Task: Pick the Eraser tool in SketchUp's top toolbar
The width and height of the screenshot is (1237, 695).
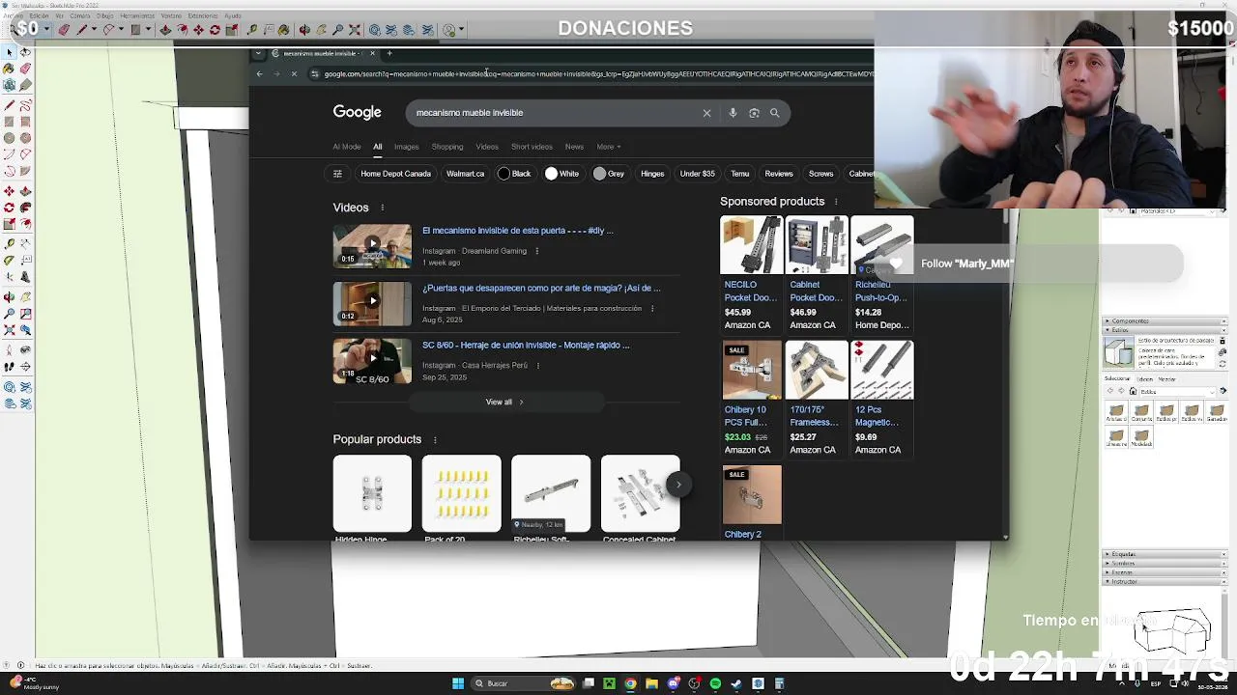Action: tap(64, 29)
